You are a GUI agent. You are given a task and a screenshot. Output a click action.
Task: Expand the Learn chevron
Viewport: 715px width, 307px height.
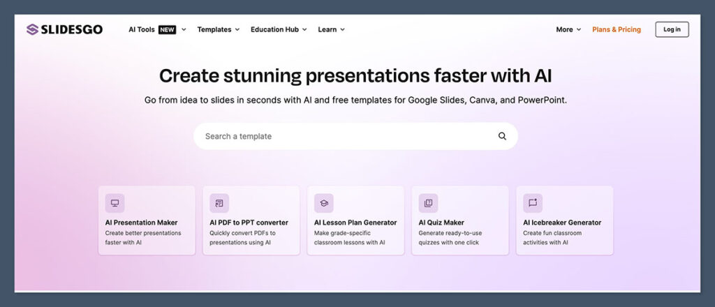pos(342,29)
